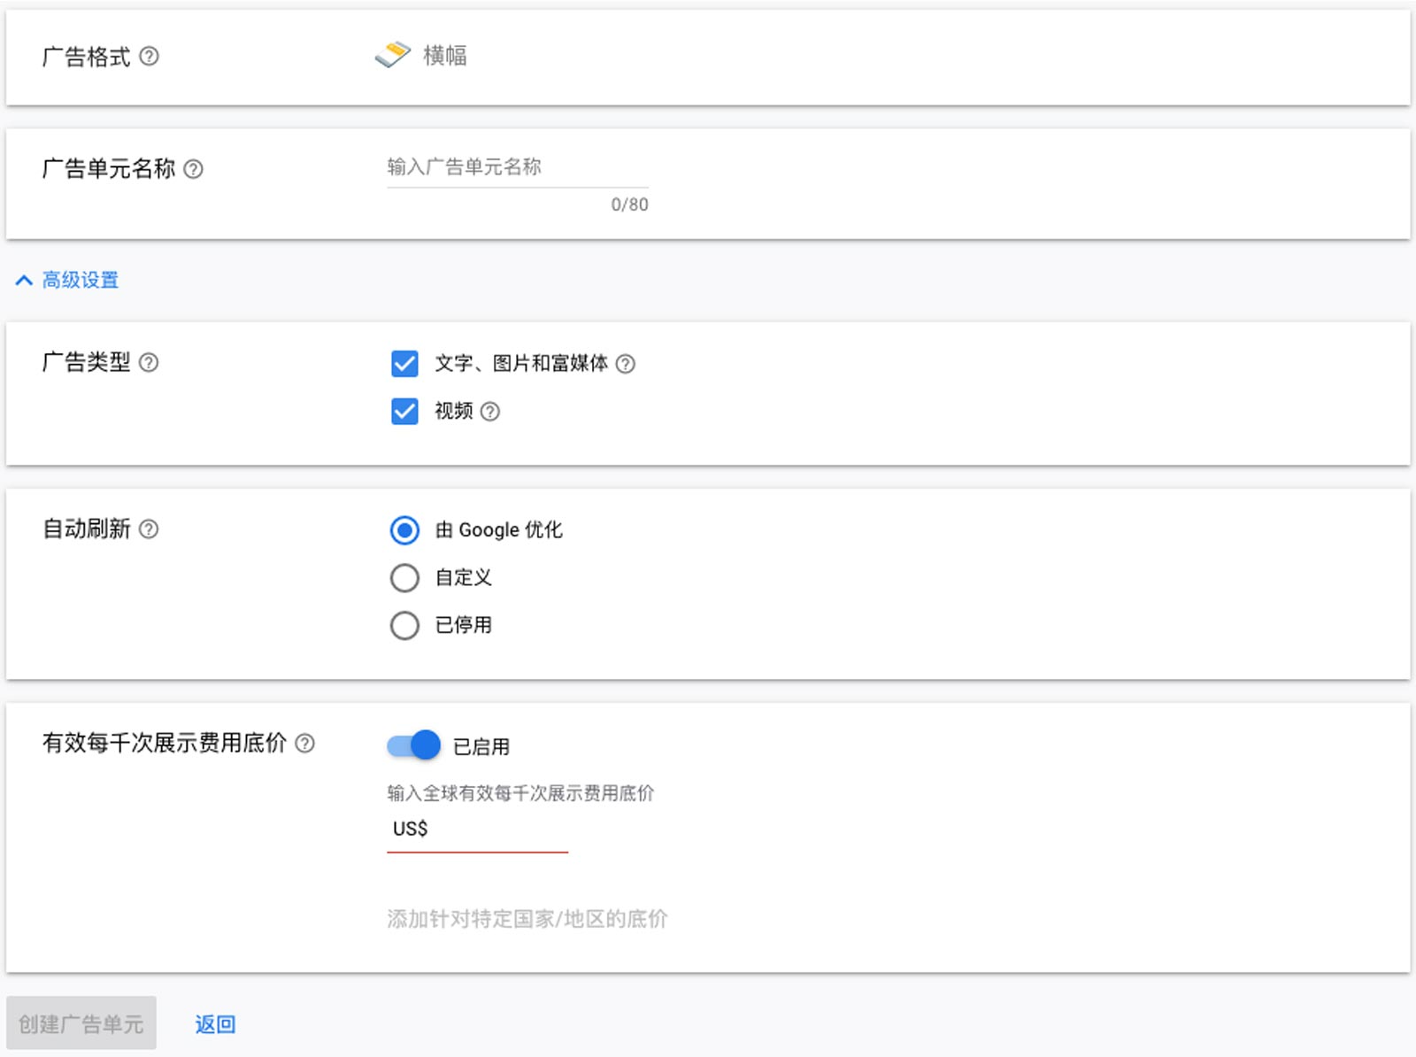The image size is (1416, 1057).
Task: Open help for 有效每千次展示费用底价
Action: click(x=304, y=744)
